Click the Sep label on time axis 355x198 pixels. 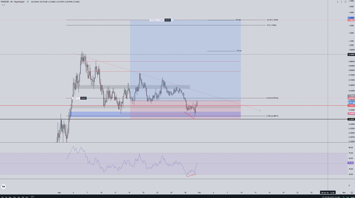click(59, 193)
